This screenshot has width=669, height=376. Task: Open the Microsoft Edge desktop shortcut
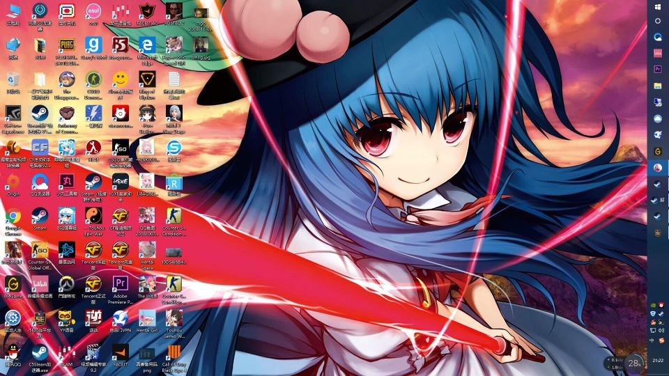pos(147,51)
